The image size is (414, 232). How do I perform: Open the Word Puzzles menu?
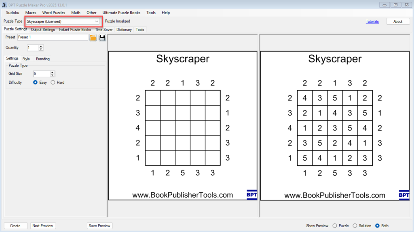[53, 13]
